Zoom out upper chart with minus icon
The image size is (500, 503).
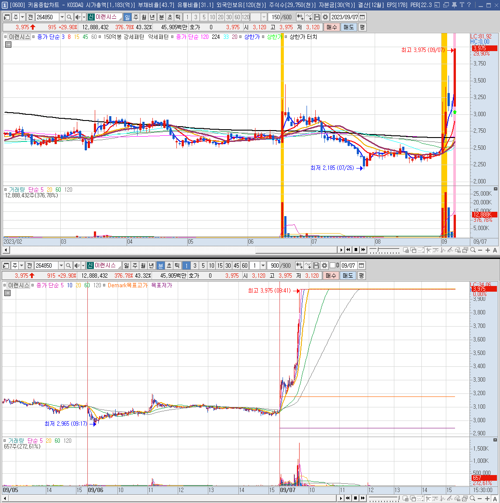click(x=480, y=250)
